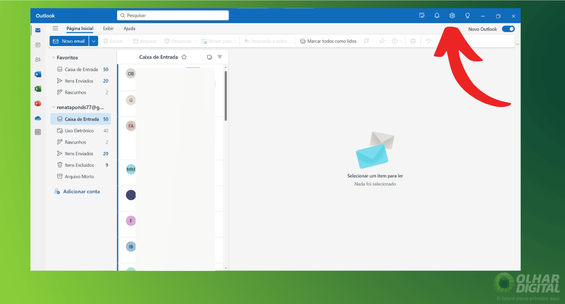
Task: Open More apps grid icon
Action: click(x=38, y=132)
